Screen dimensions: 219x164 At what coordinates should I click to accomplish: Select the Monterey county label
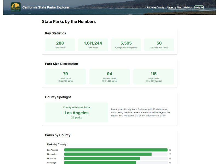pos(52,158)
